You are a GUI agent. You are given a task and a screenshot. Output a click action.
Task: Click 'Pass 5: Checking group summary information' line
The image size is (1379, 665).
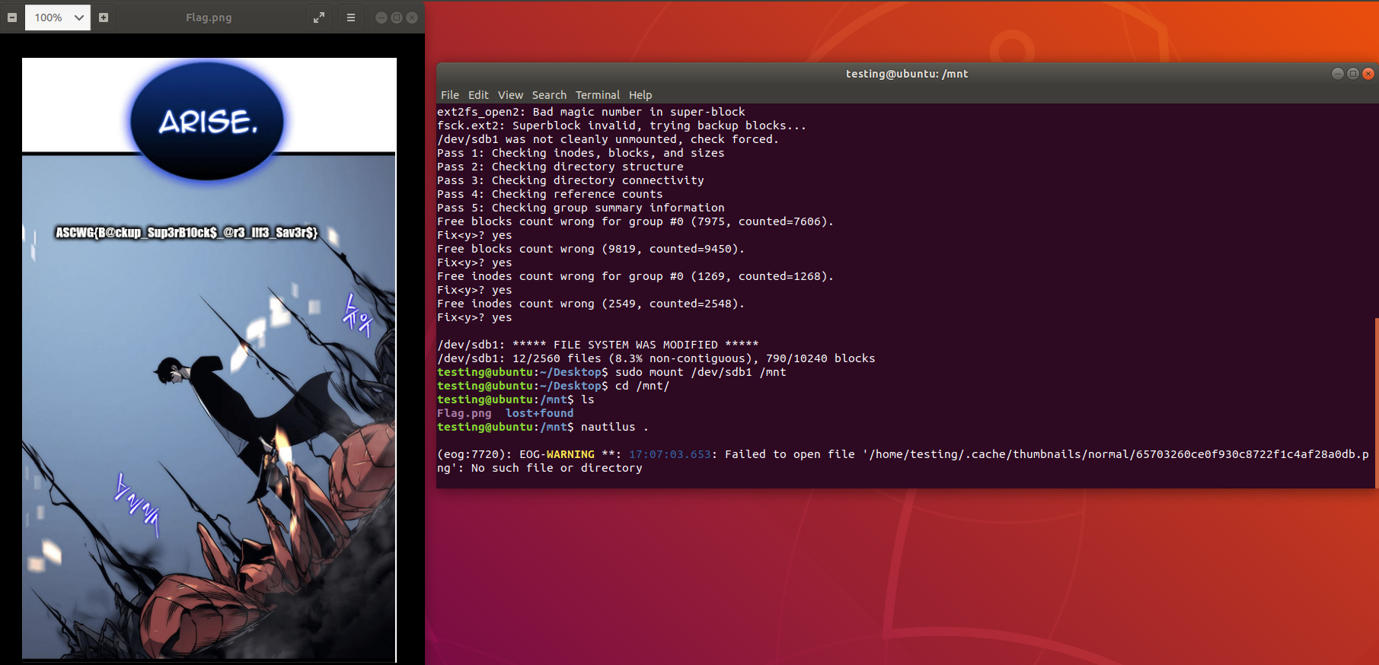tap(581, 208)
